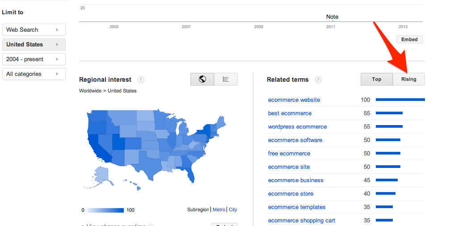450x226 pixels.
Task: Open the 'wordpress ecommerce' related term
Action: pos(297,127)
